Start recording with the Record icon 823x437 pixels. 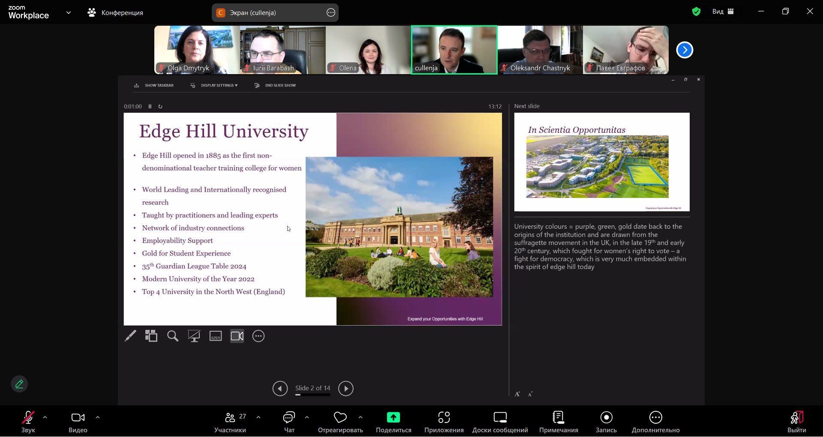606,418
